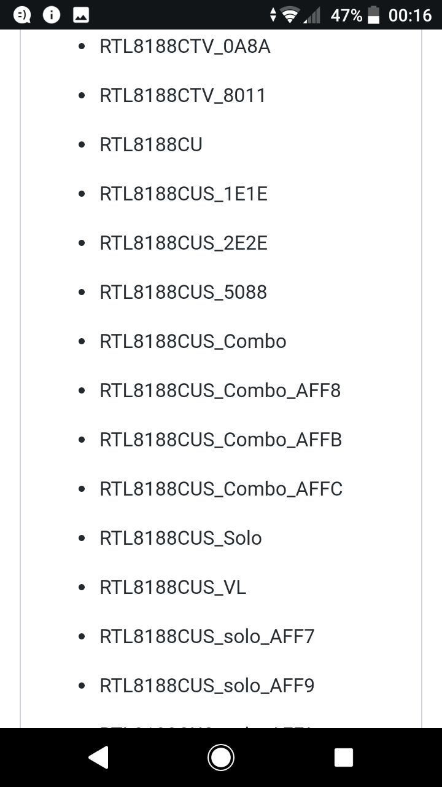442x787 pixels.
Task: Select RTL8188CUS_Combo_AFFB from the list
Action: click(x=220, y=440)
